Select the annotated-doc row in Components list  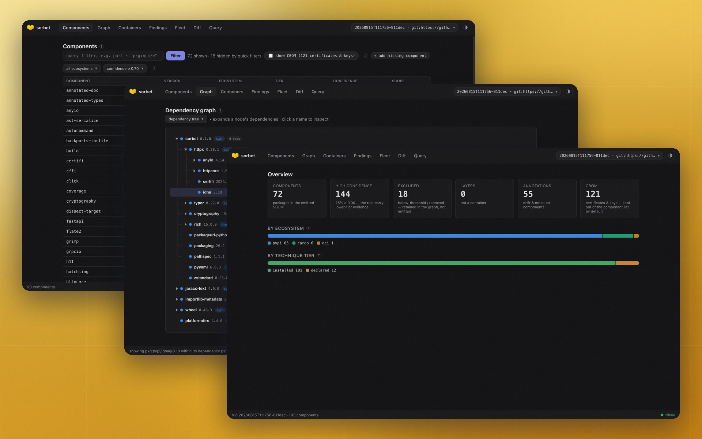94,90
